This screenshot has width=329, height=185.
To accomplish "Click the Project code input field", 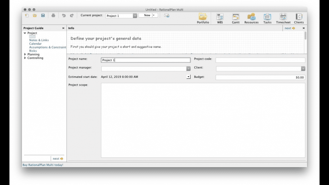I will point(261,60).
